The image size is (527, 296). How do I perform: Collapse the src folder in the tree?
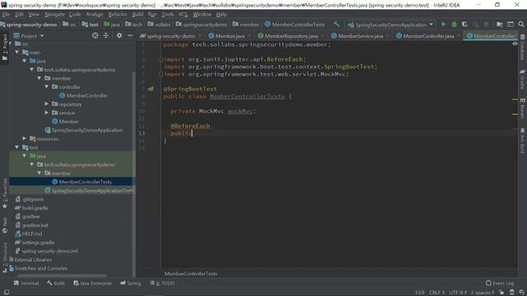(x=11, y=44)
